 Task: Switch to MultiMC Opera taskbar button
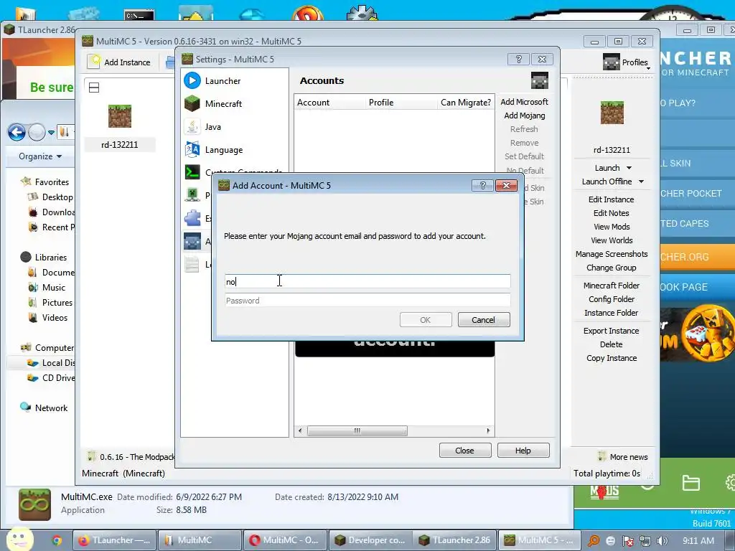(x=284, y=540)
